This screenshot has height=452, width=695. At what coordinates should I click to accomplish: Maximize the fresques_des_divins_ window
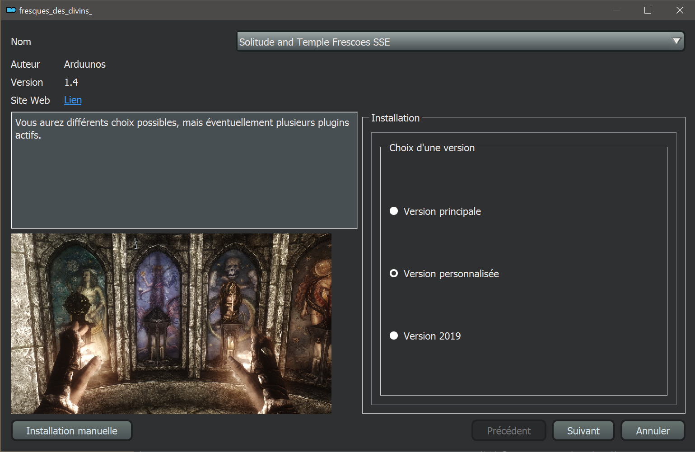pos(648,10)
